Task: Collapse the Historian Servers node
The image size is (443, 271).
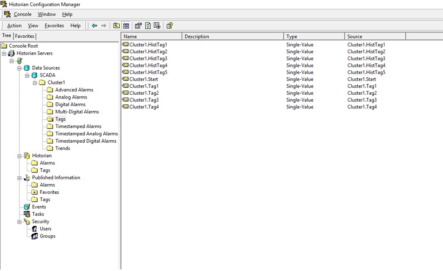Action: [x=4, y=53]
